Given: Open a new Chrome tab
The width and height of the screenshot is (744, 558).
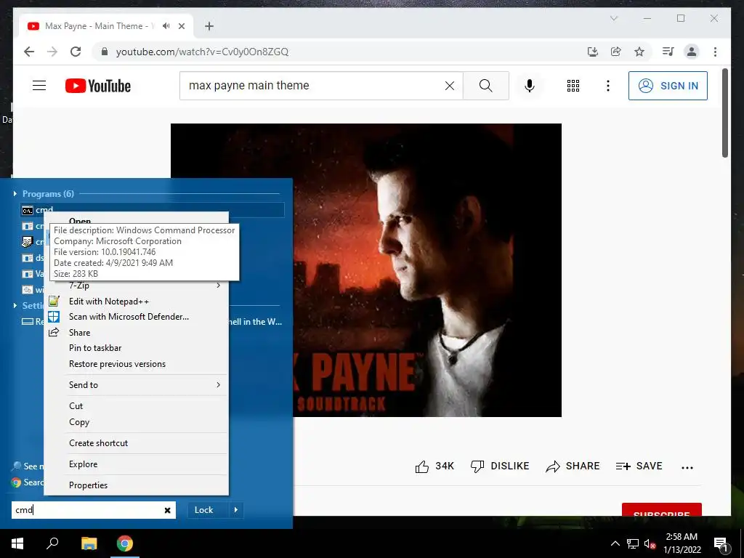Looking at the screenshot, I should (209, 26).
